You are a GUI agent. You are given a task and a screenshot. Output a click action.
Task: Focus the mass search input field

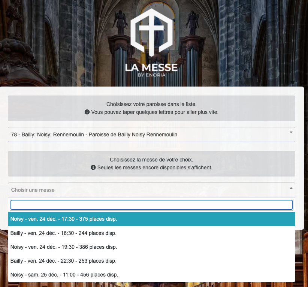click(x=151, y=205)
